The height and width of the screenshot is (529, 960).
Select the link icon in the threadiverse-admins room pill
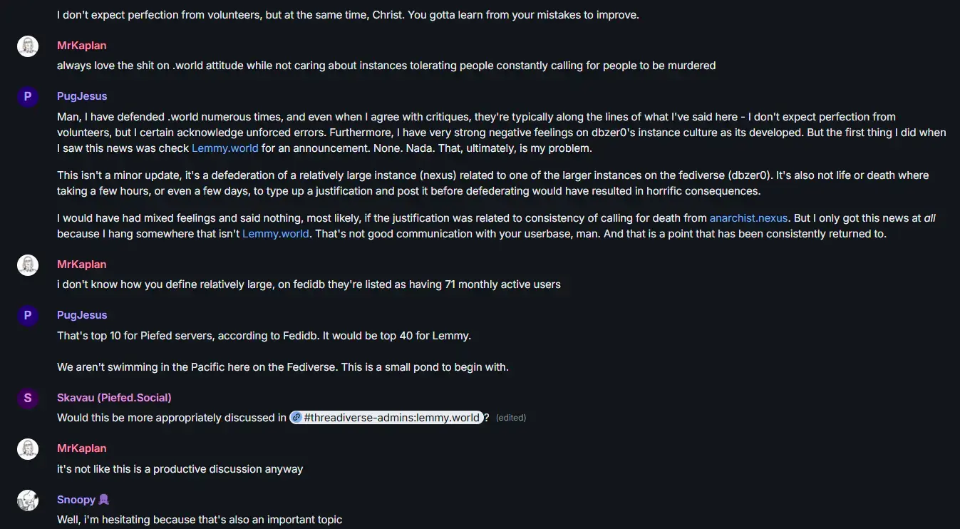pyautogui.click(x=296, y=418)
